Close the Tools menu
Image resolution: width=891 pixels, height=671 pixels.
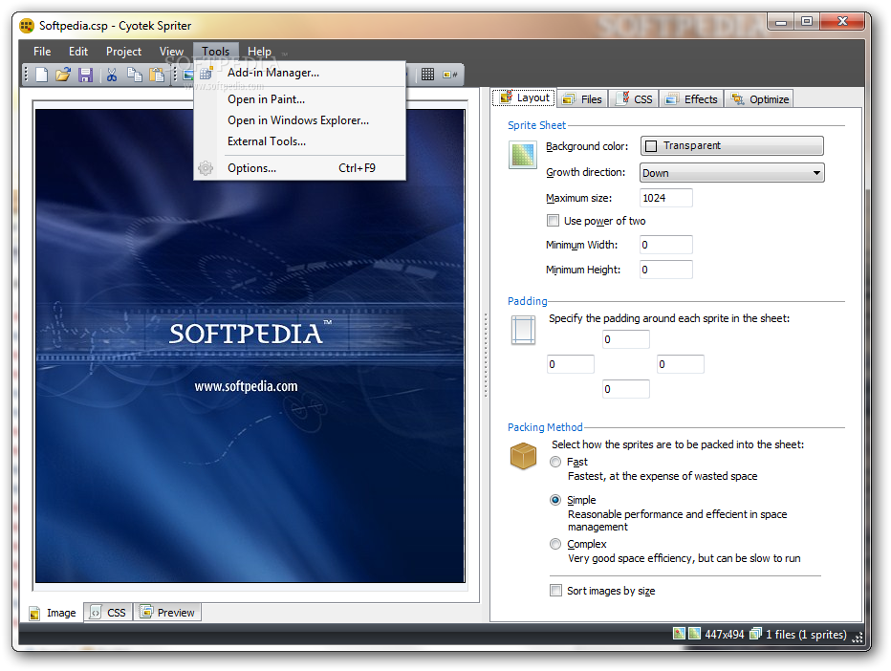pos(216,52)
